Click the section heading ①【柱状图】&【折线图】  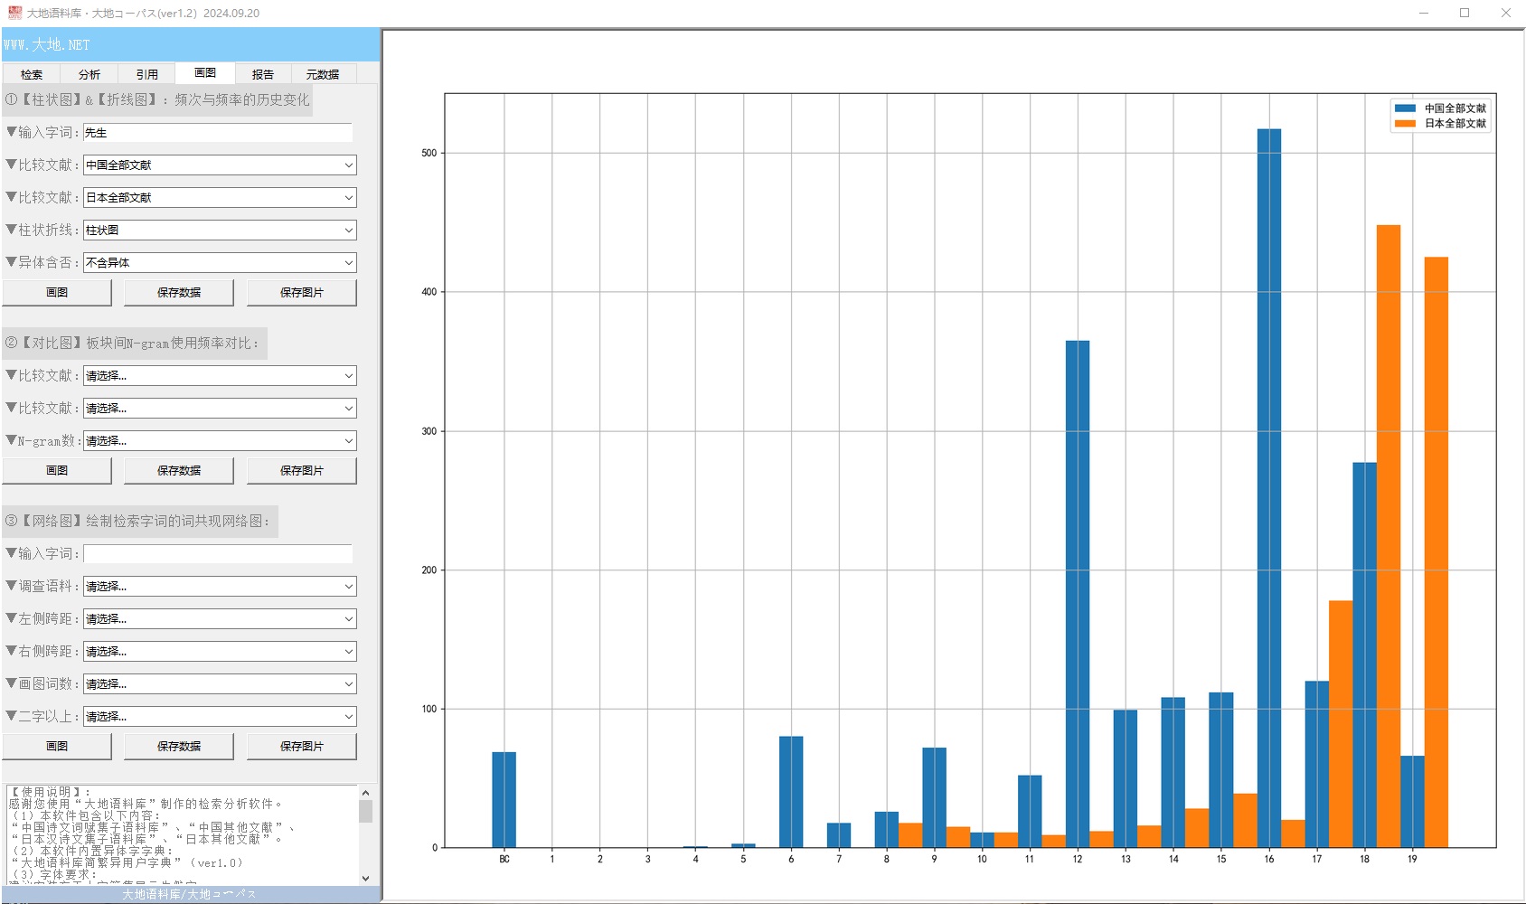pos(157,99)
